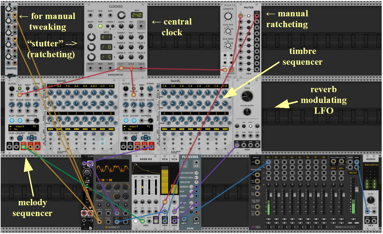
Task: Click the white manual gate button on ADSR EG
Action: [x=136, y=221]
